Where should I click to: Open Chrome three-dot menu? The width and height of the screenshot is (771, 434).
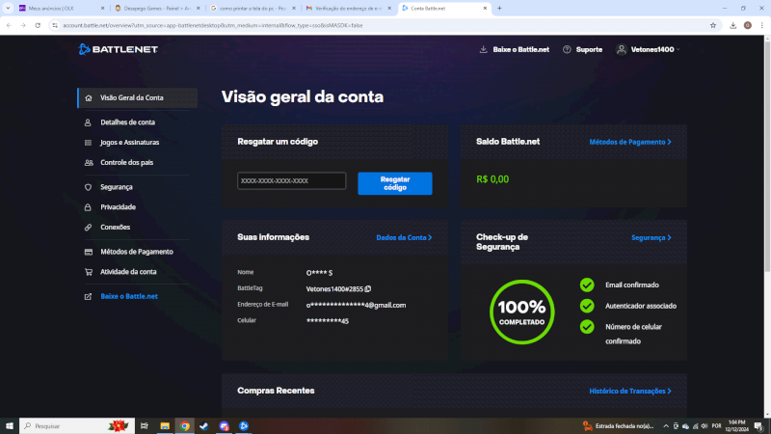761,26
